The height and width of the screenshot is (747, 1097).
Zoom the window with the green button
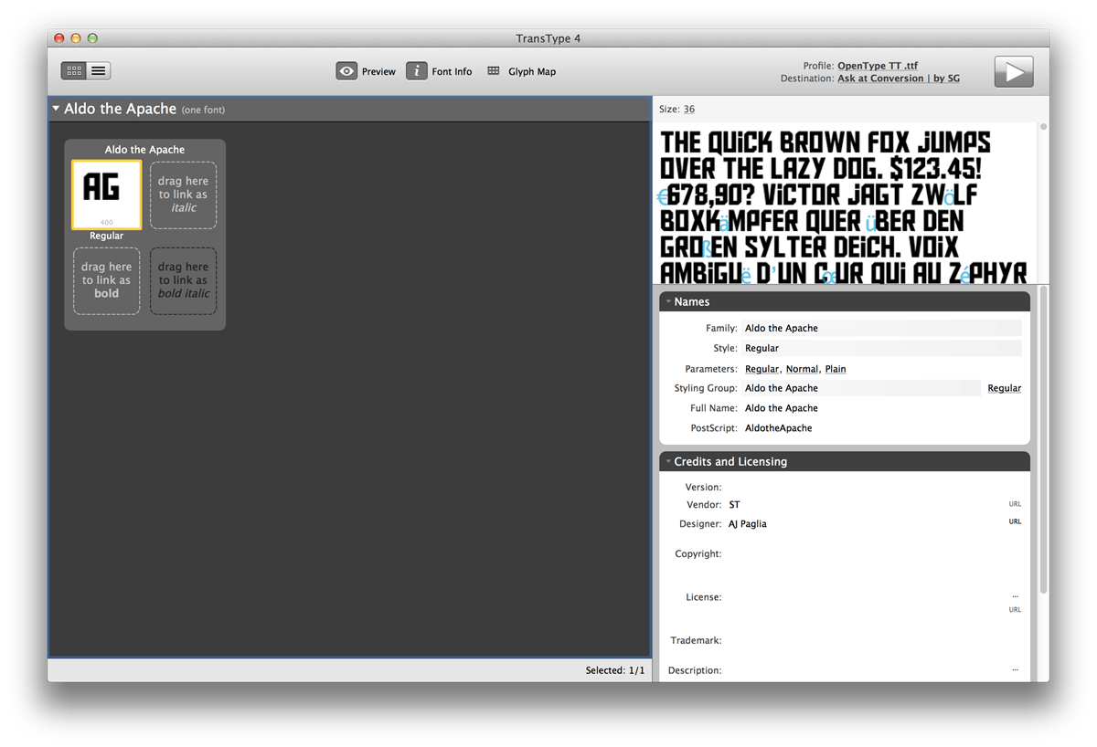92,38
